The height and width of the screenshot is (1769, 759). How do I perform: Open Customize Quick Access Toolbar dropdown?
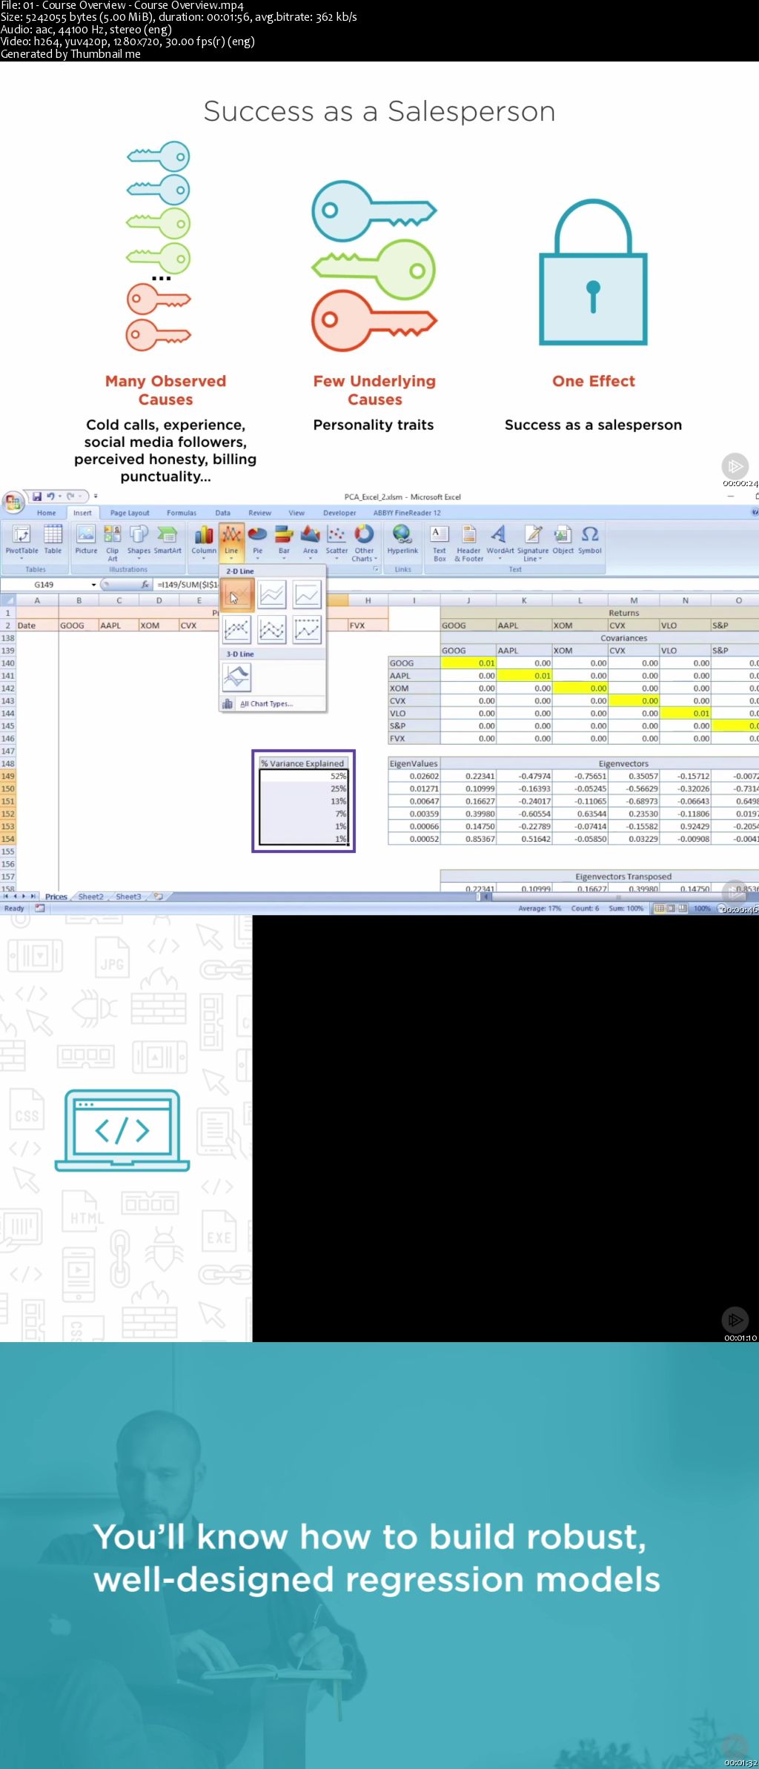point(96,497)
